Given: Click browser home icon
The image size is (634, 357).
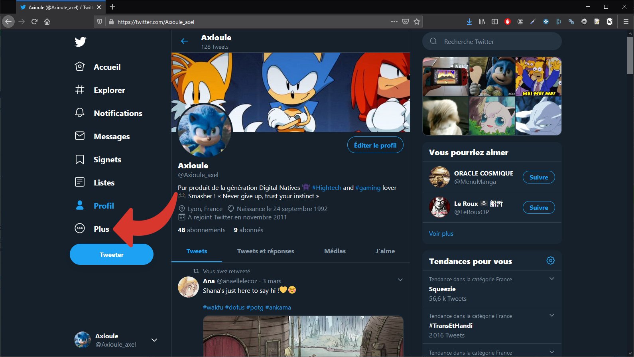Looking at the screenshot, I should [47, 22].
